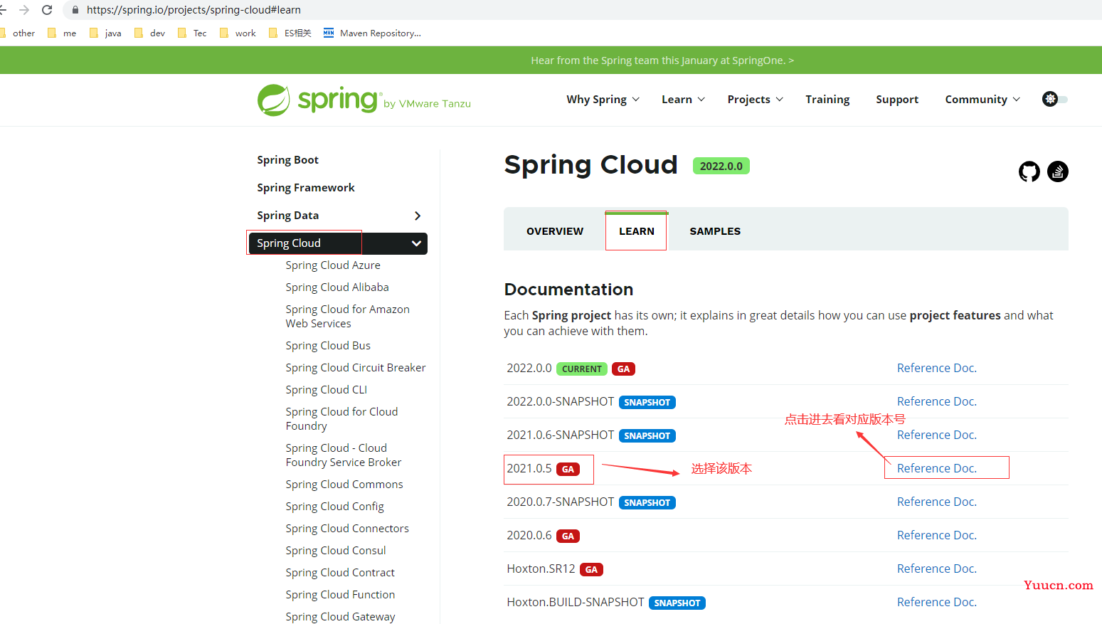Open the 'dev' bookmark folder
Image resolution: width=1102 pixels, height=624 pixels.
149,33
